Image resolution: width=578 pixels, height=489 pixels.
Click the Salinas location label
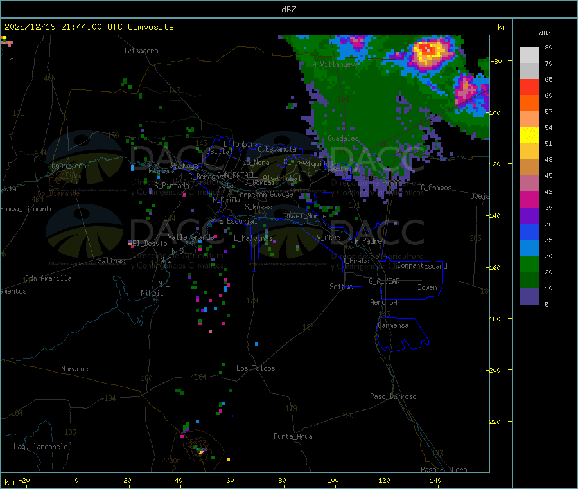111,261
